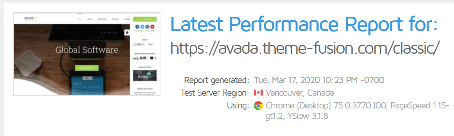This screenshot has height=136, width=454.
Task: Click the Vancouver, Canada region text
Action: (300, 92)
